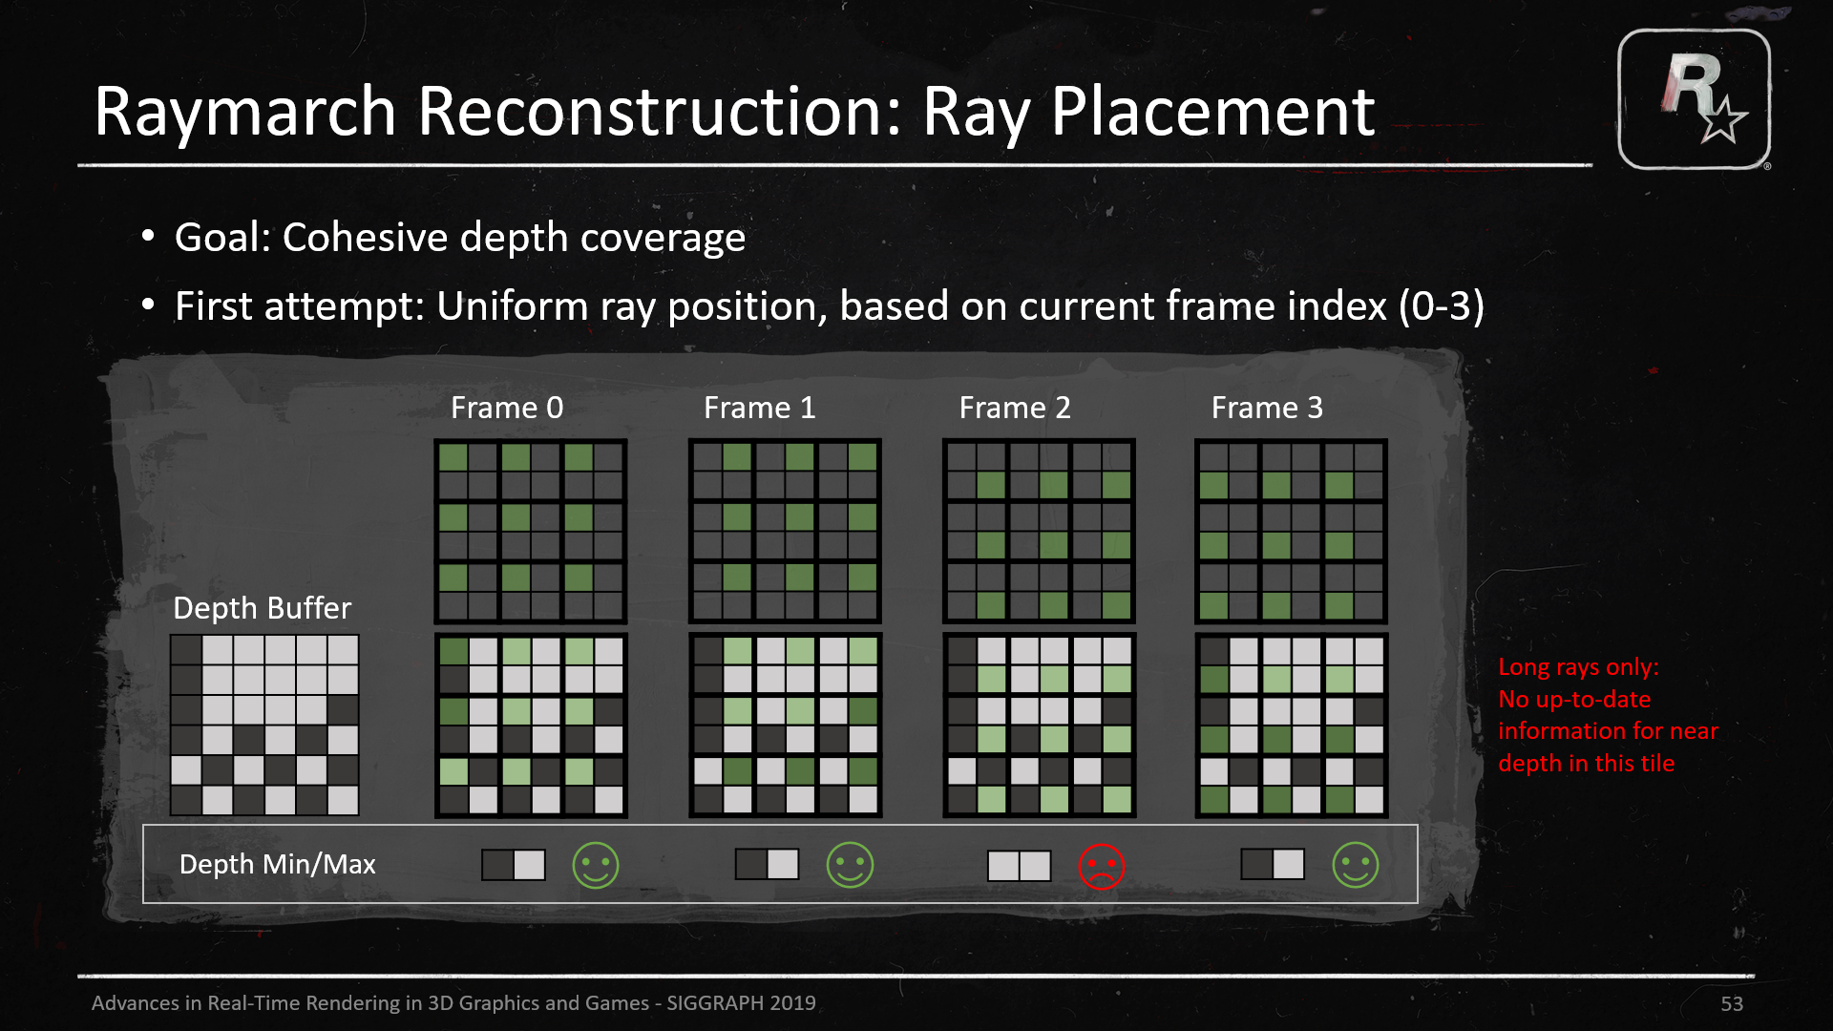The width and height of the screenshot is (1833, 1031).
Task: Click the Frame 0 upper ray grid
Action: 531,532
